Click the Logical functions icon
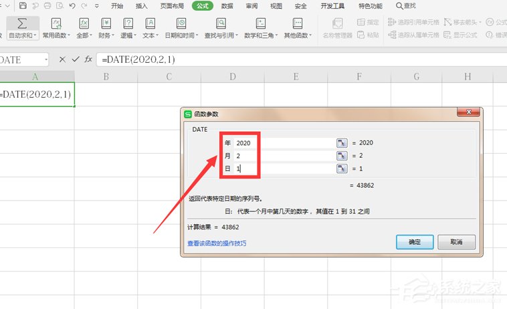 coord(127,23)
